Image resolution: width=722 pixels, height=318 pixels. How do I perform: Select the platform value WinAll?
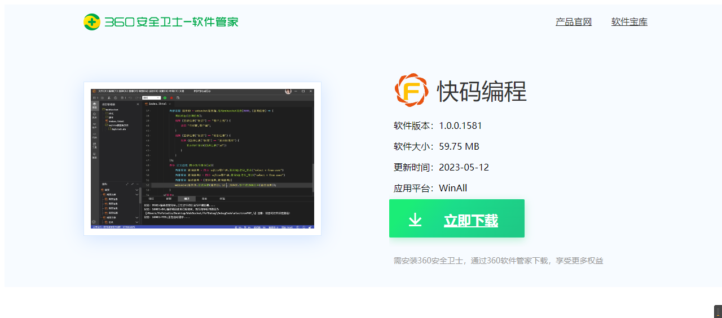coord(453,188)
